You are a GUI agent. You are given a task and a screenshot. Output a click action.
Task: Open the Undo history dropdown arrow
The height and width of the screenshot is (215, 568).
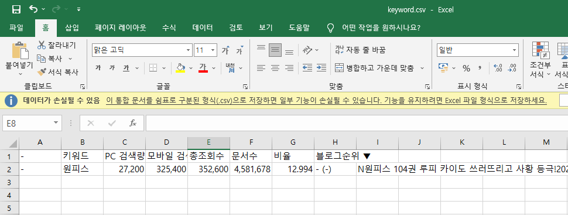(x=43, y=9)
